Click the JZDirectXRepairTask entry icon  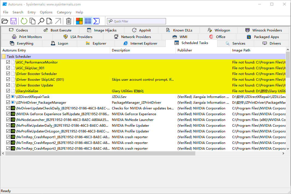(x=13, y=97)
